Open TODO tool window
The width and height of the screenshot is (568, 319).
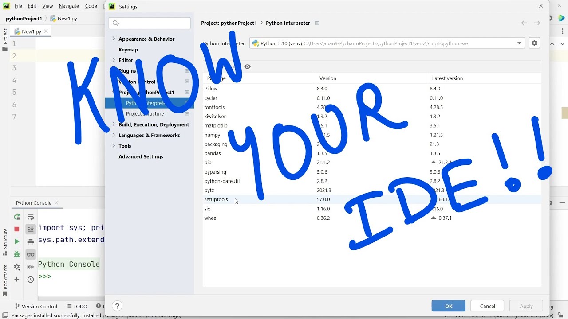click(x=77, y=306)
